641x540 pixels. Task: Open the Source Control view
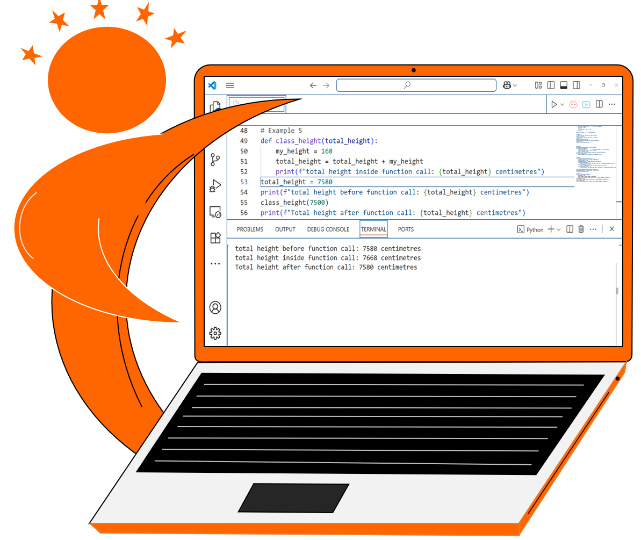215,160
